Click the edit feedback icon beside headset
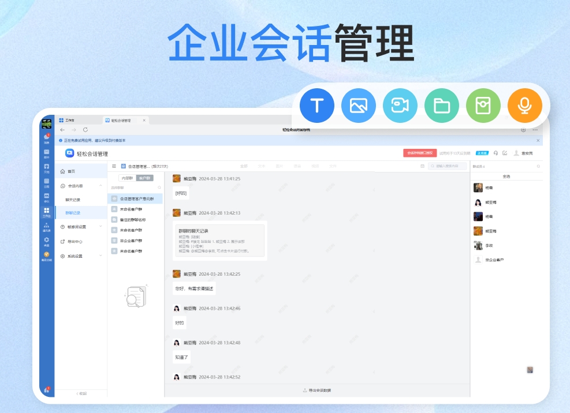This screenshot has width=570, height=413. [x=505, y=153]
